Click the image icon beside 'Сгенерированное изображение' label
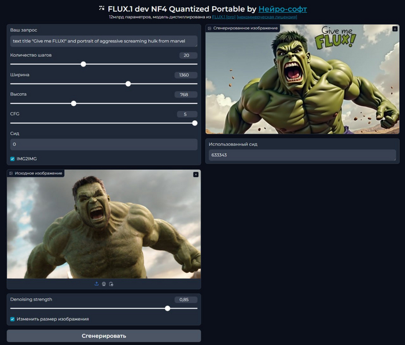 209,28
